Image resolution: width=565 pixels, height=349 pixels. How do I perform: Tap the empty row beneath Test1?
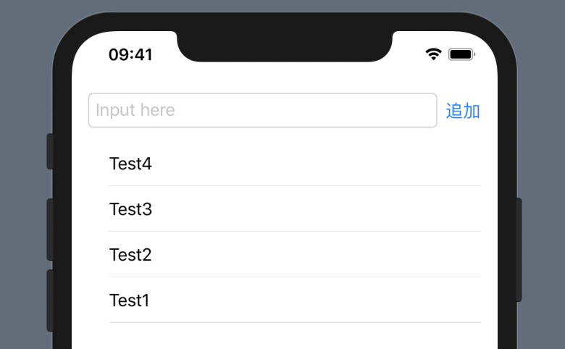pos(285,336)
